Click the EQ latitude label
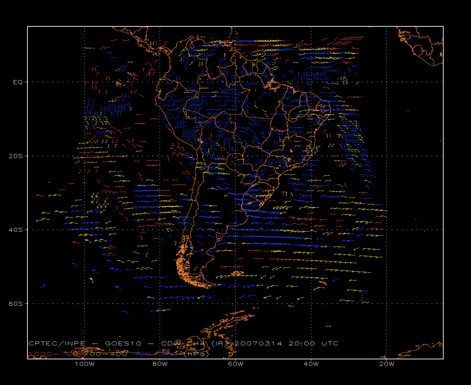This screenshot has width=471, height=385. coord(17,82)
